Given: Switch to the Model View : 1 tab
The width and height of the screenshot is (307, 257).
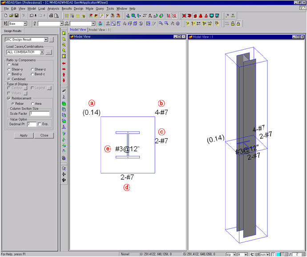Looking at the screenshot, I should point(99,30).
